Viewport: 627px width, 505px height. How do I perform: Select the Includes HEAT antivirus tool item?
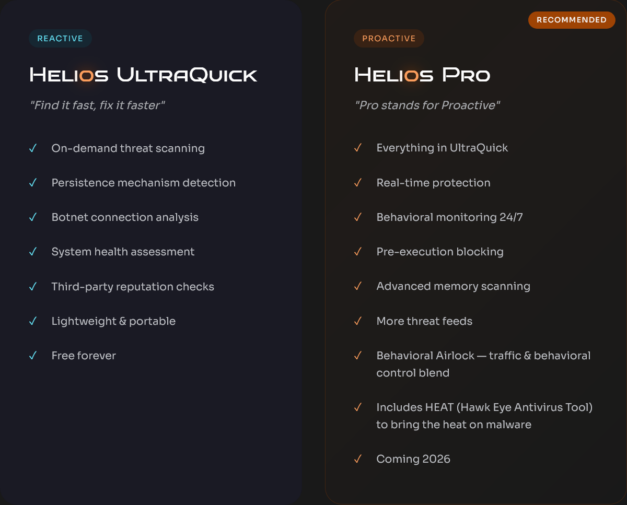[x=484, y=416]
